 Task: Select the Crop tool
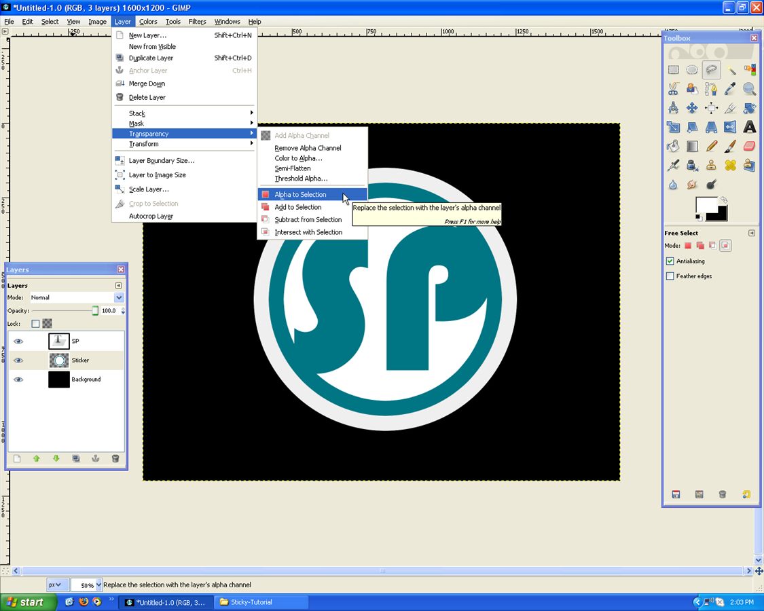tap(730, 108)
